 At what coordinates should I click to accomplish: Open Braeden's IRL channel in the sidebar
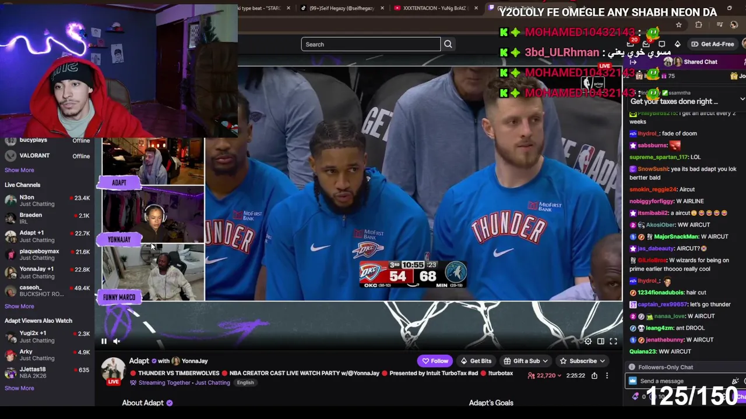pyautogui.click(x=47, y=218)
